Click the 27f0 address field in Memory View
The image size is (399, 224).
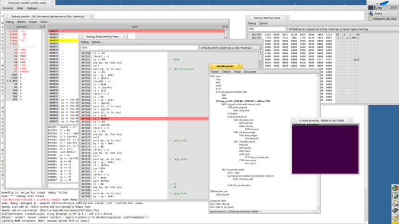coord(267,29)
